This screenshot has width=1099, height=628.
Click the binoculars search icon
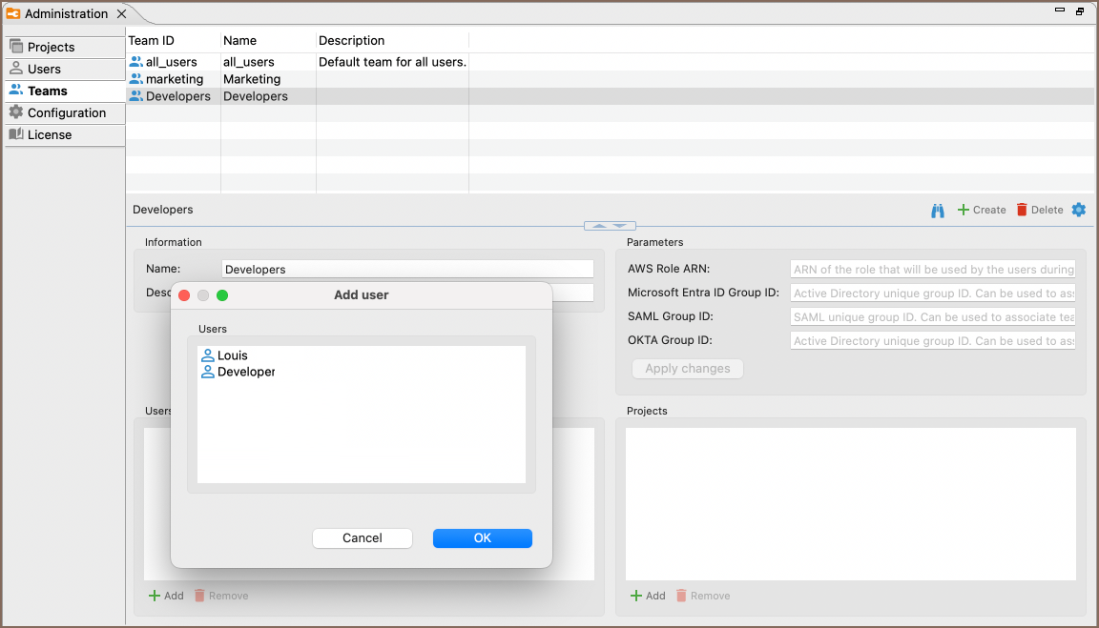(938, 210)
